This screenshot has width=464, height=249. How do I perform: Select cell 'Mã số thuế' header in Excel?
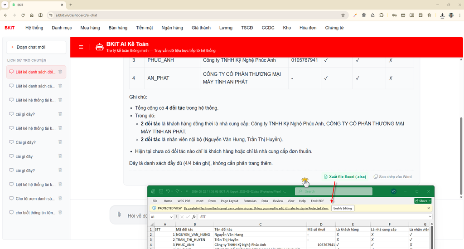click(x=321, y=229)
